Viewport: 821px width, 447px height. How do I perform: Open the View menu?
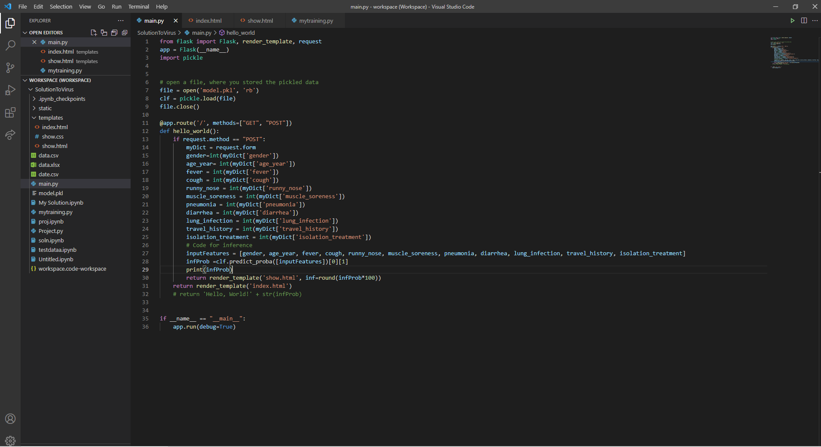85,6
